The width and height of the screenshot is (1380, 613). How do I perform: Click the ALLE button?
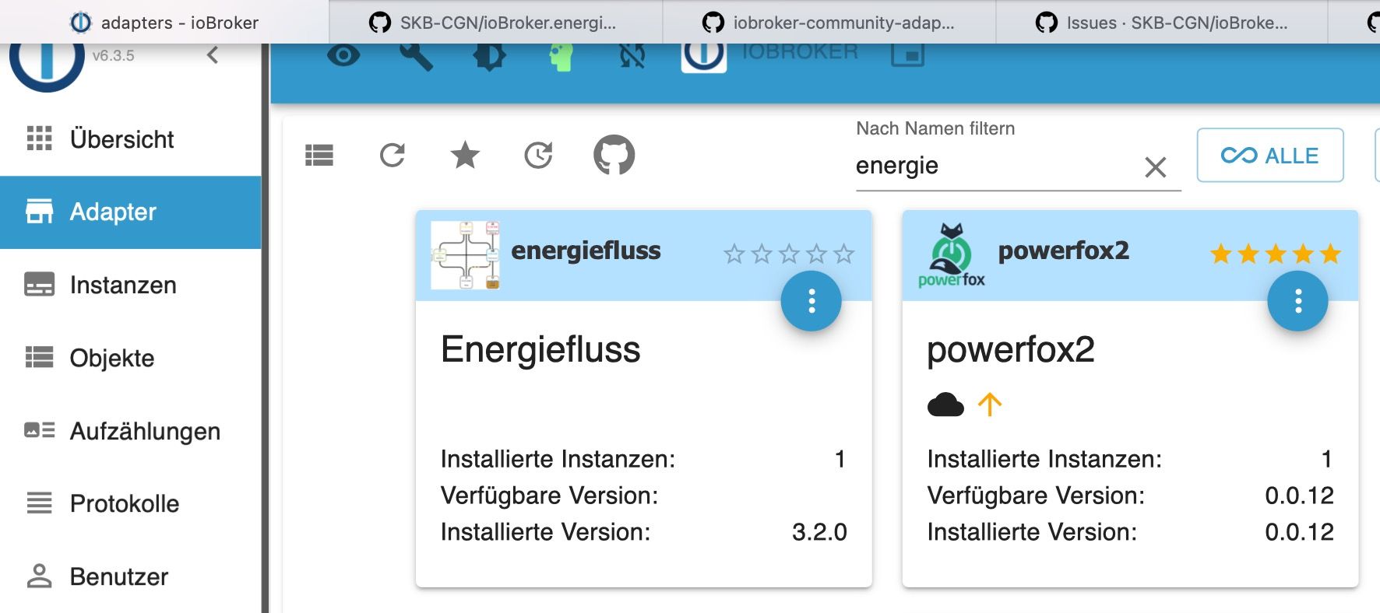click(1270, 156)
